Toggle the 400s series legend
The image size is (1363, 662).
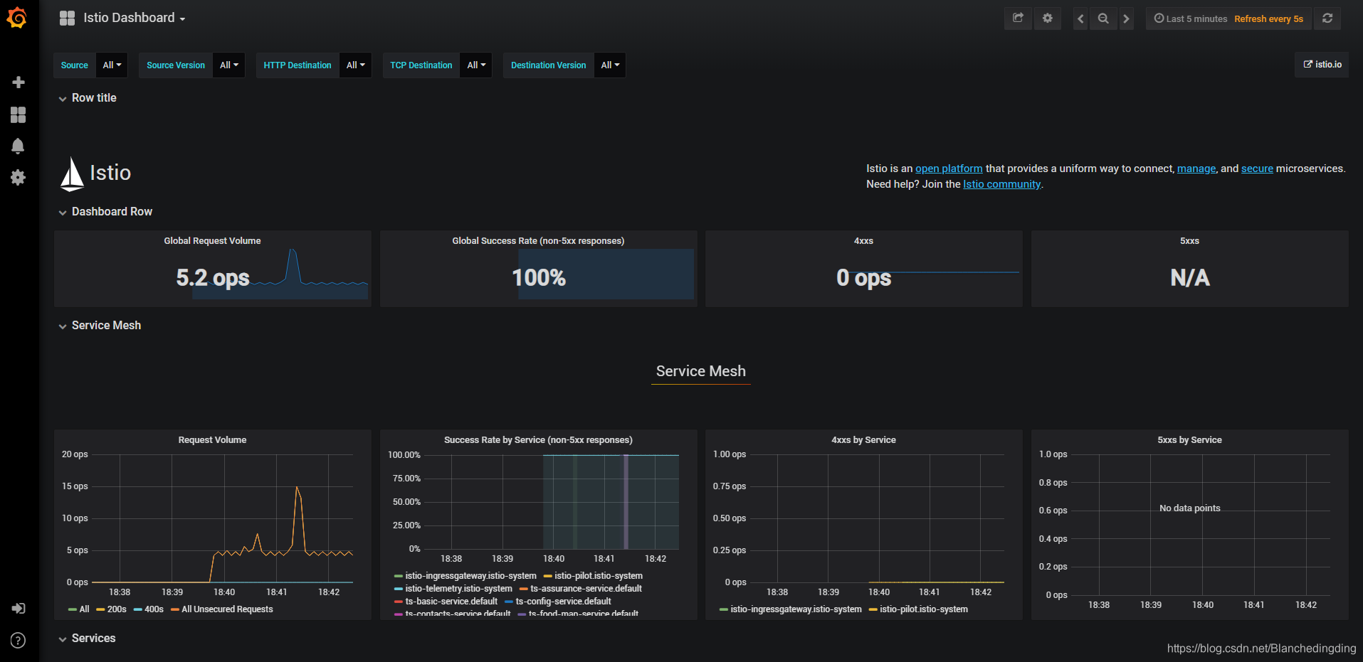click(148, 609)
